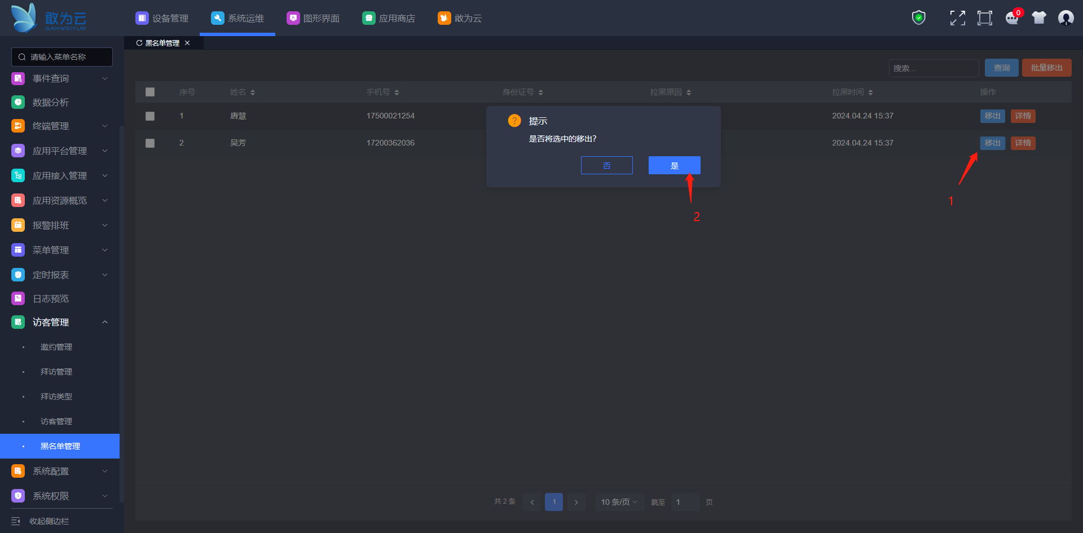
Task: Expand the 应用平台管理 menu chevron
Action: (105, 151)
